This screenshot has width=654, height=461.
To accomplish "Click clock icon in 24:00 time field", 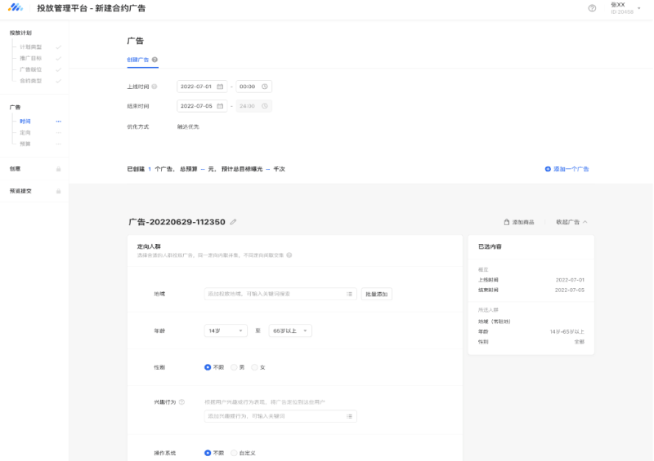I will tap(264, 106).
